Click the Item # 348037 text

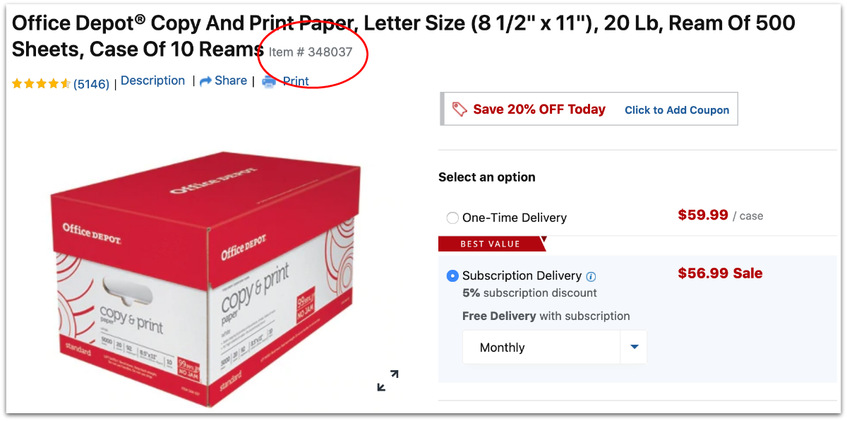pos(311,52)
